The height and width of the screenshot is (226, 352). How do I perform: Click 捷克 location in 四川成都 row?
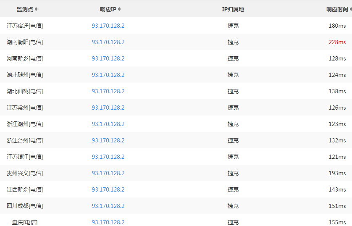tap(233, 206)
